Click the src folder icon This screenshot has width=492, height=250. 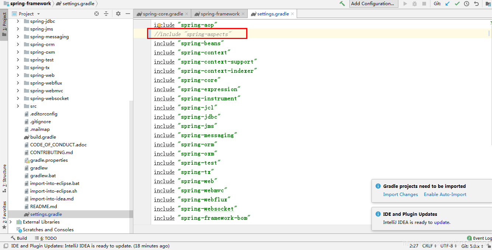pos(26,106)
